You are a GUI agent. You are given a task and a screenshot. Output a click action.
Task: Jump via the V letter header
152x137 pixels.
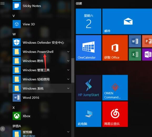point(14,16)
